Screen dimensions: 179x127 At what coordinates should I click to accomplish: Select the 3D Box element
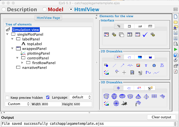(x=106, y=96)
